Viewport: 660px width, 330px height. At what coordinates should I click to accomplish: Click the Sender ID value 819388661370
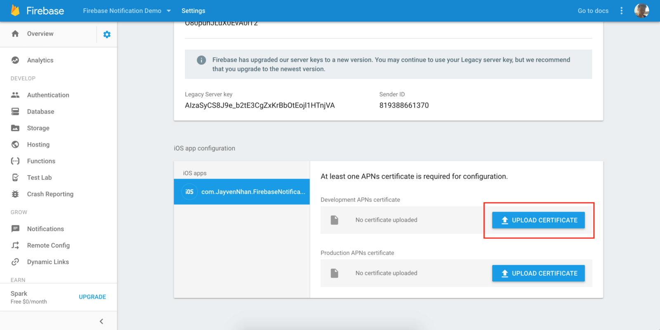tap(404, 106)
